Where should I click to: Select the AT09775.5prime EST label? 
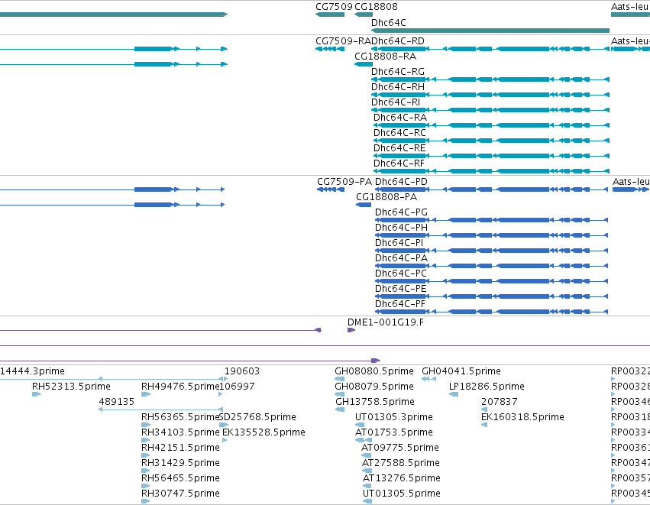click(x=400, y=448)
